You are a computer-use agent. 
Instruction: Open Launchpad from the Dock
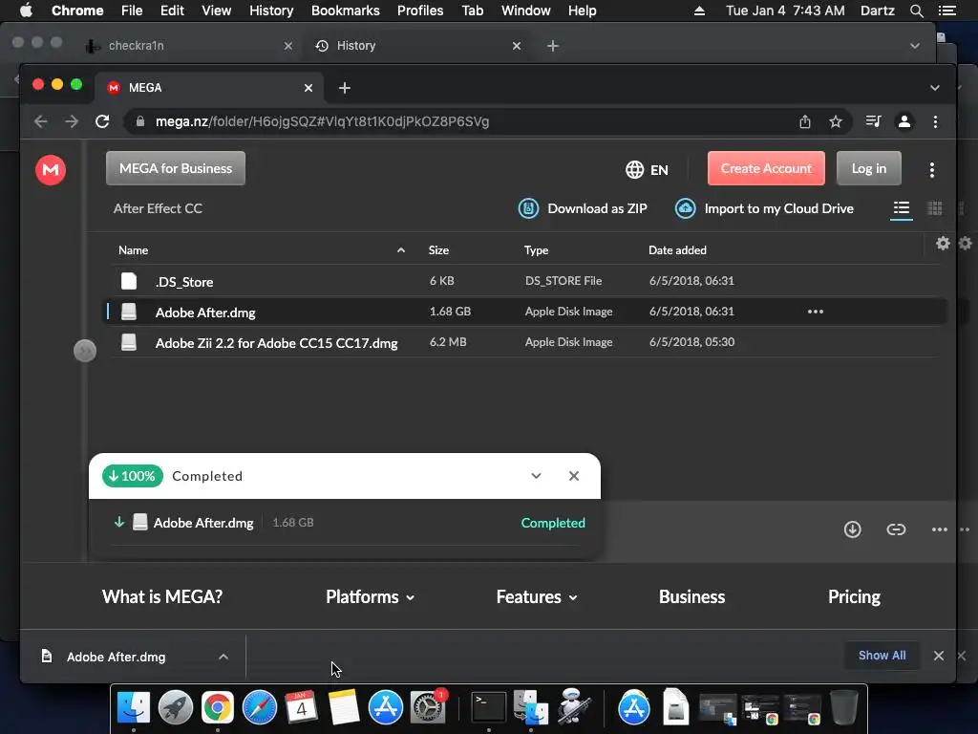click(176, 707)
